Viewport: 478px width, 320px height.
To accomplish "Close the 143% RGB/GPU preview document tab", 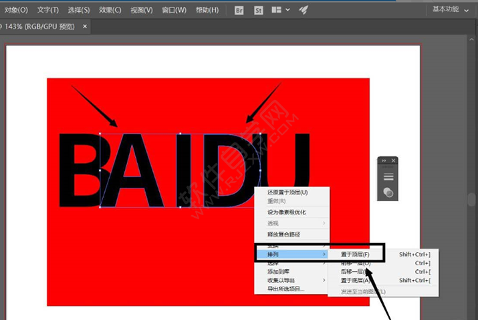I will 84,27.
